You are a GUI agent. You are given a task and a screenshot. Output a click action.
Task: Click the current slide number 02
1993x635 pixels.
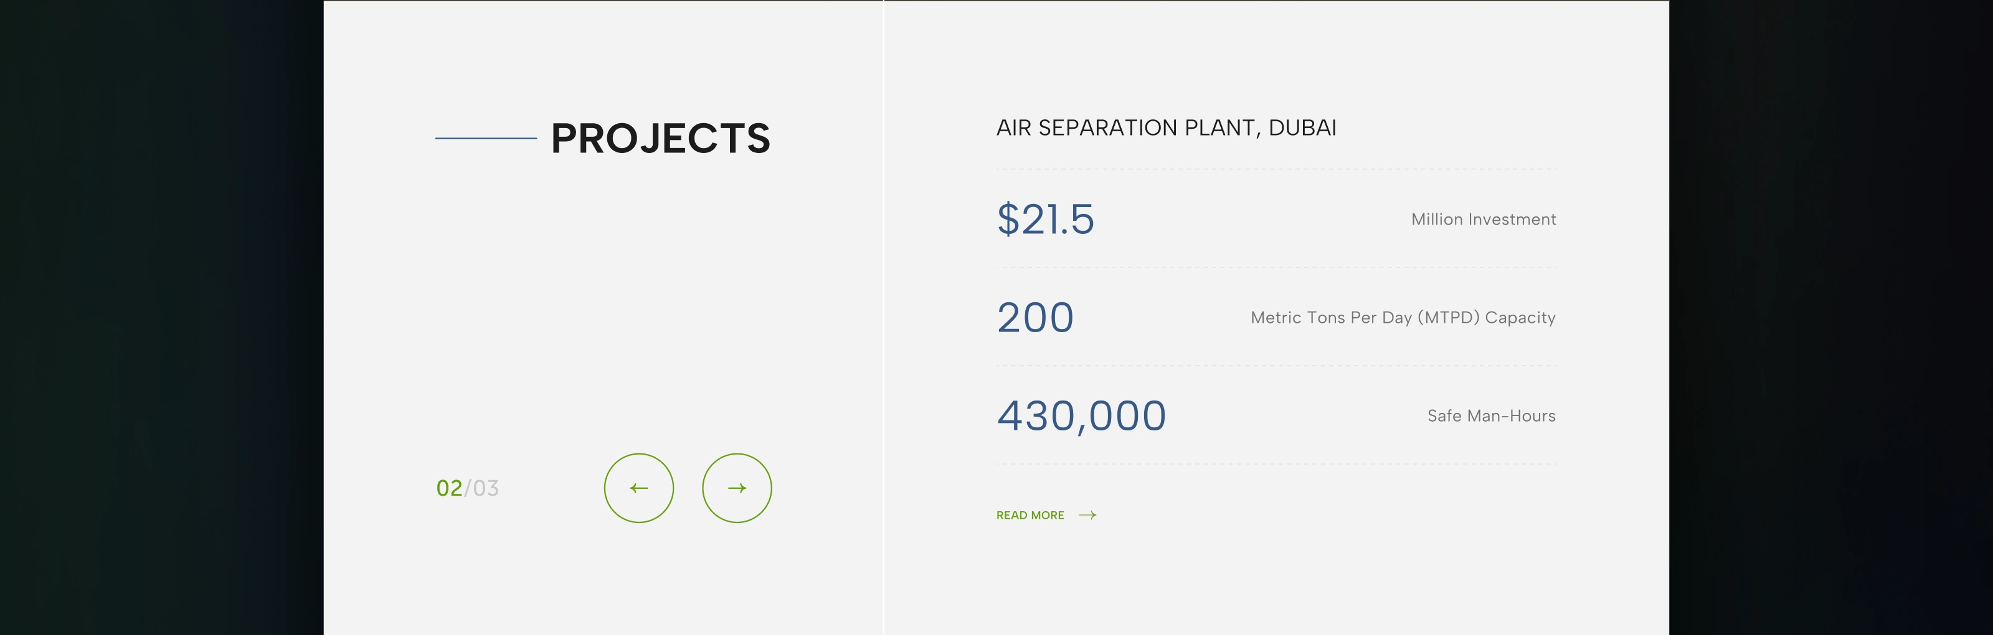(448, 488)
